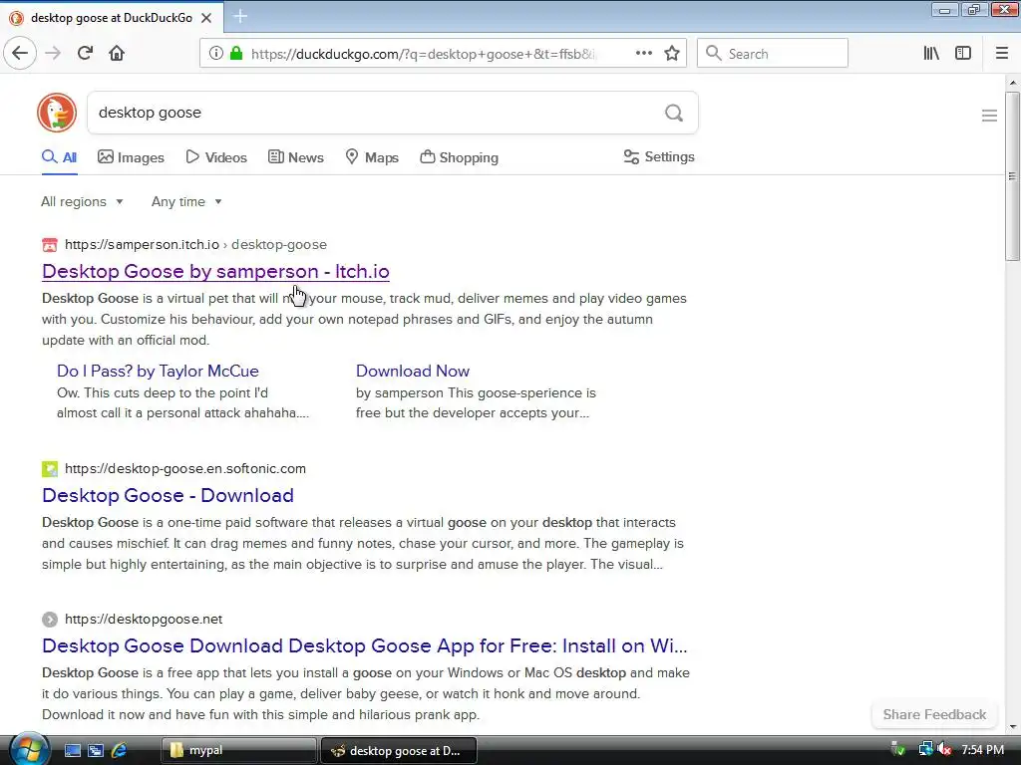Viewport: 1021px width, 765px height.
Task: Submit search with magnifier icon
Action: click(x=674, y=114)
